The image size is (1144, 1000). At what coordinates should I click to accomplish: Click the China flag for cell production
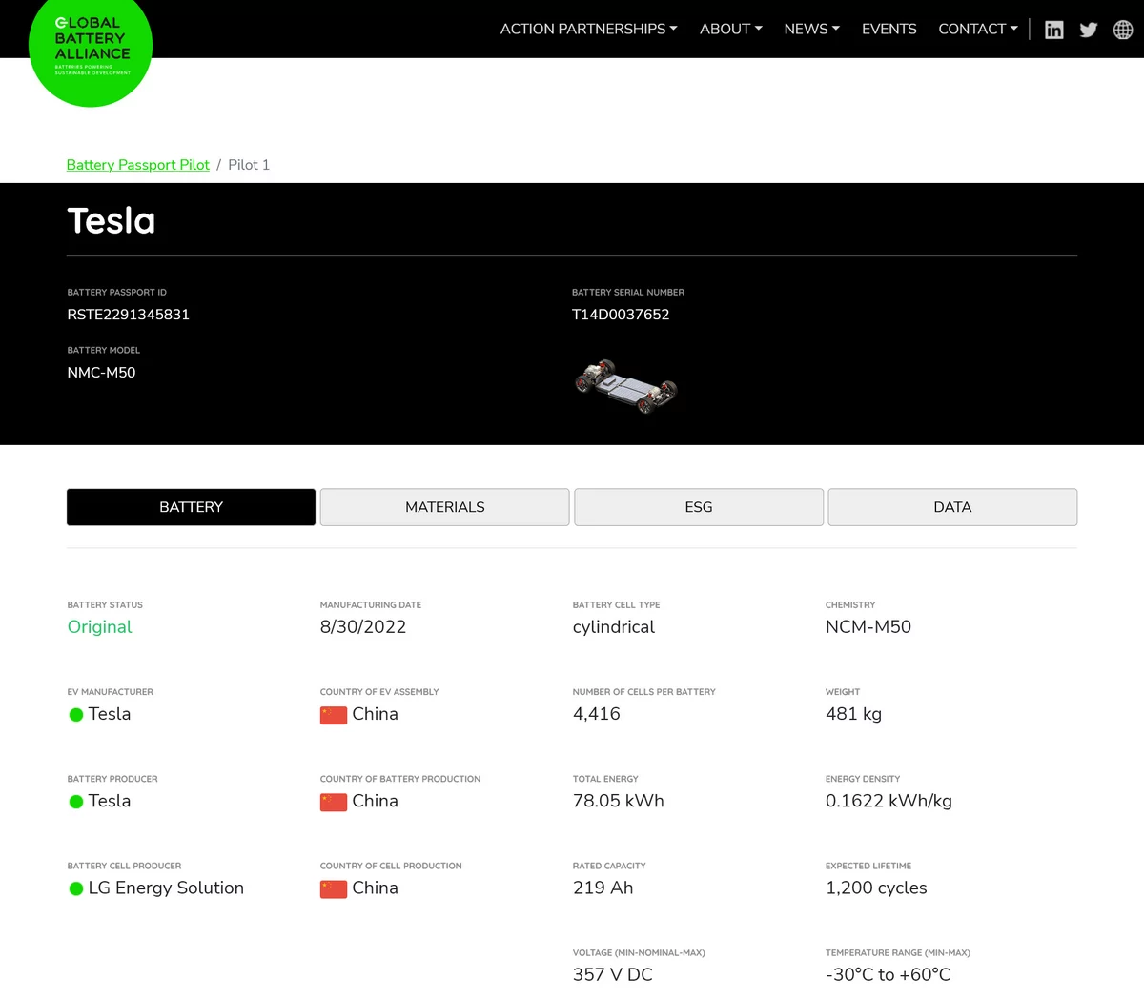tap(334, 888)
